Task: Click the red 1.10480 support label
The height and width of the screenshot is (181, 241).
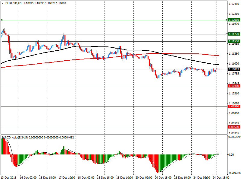Action: [233, 86]
